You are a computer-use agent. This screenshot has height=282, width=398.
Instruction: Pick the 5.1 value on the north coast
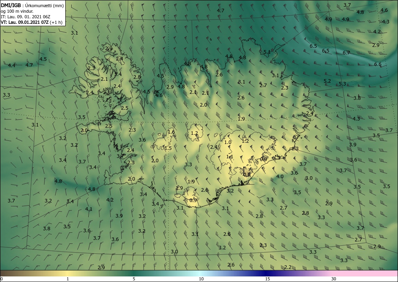267,52
